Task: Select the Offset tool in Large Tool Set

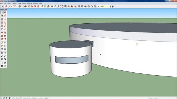Action: (x=5, y=39)
